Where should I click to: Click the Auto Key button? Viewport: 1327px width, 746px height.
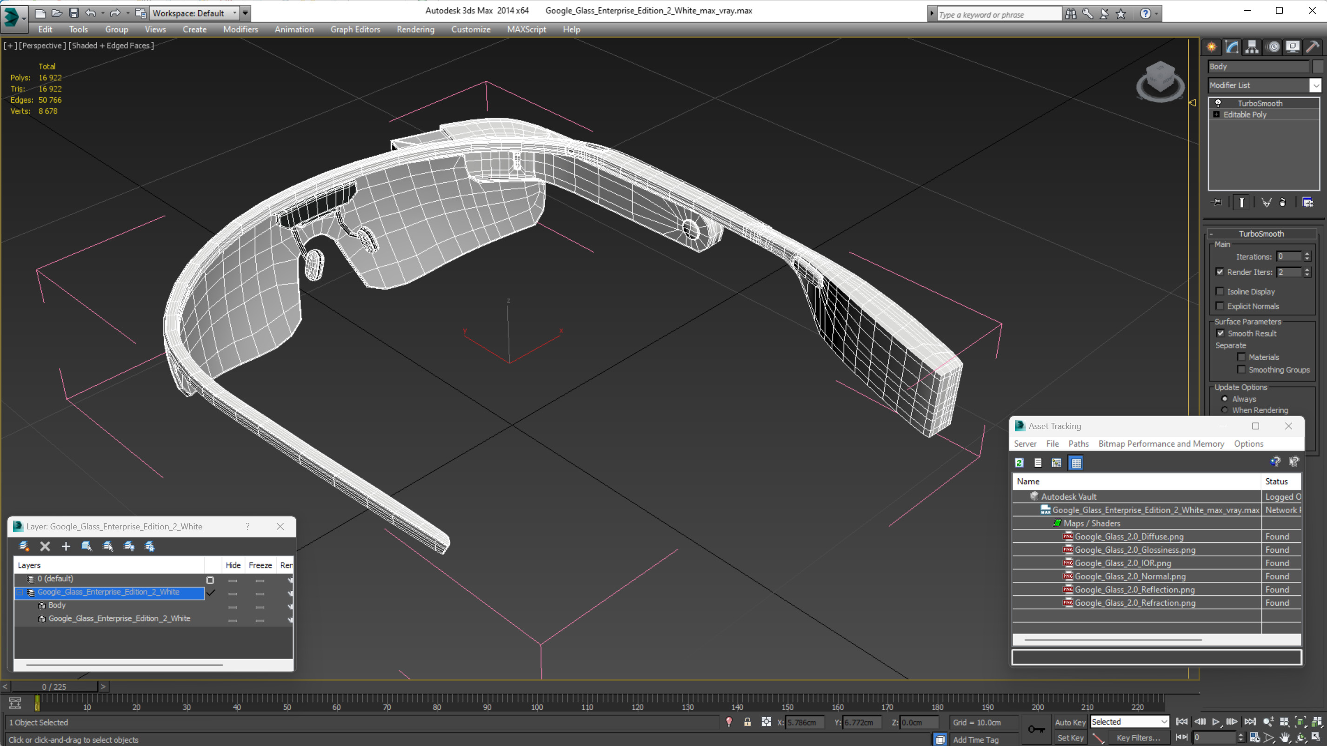(x=1069, y=722)
